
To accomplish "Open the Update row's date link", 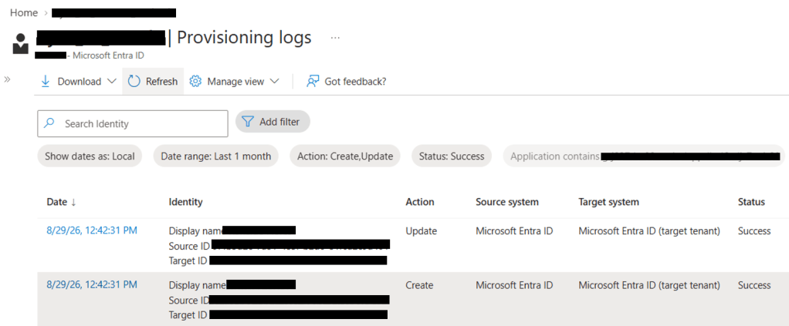I will pos(92,230).
